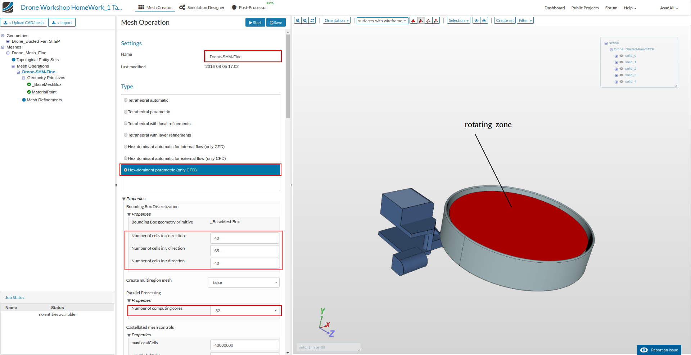Click the Start mesh operation button
Screen dimensions: 691x355
[255, 22]
